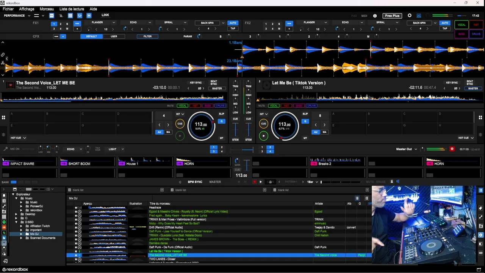485x273 pixels.
Task: Open Spotify in the browser sidebar
Action: tap(4, 222)
